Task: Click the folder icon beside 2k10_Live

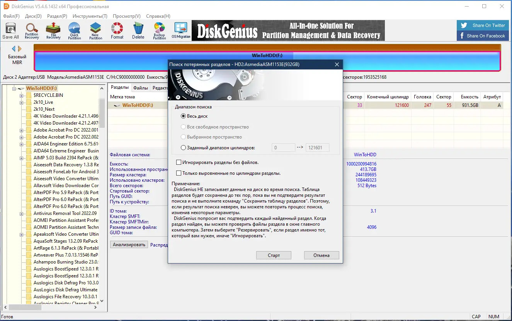Action: click(x=28, y=102)
